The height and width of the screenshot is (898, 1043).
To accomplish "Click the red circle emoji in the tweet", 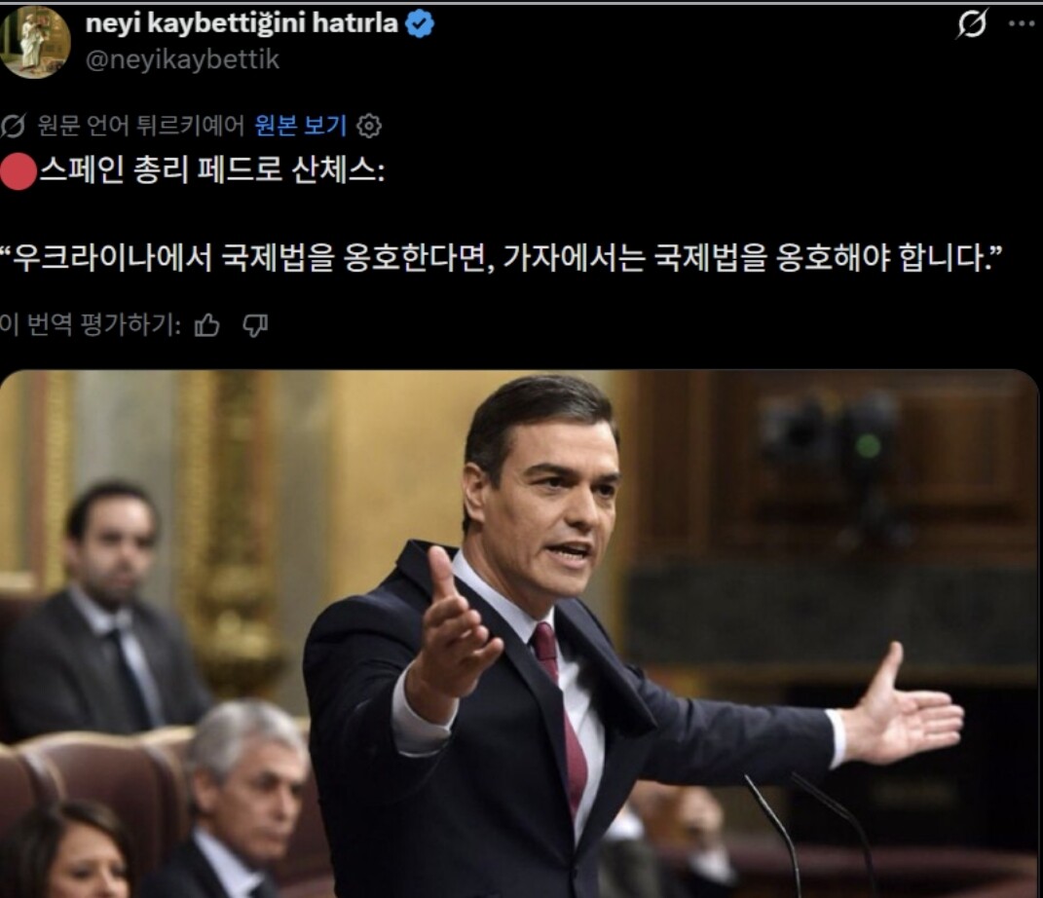I will pyautogui.click(x=18, y=171).
